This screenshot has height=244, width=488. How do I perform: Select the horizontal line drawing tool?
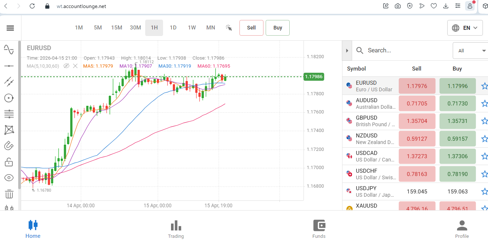(9, 66)
